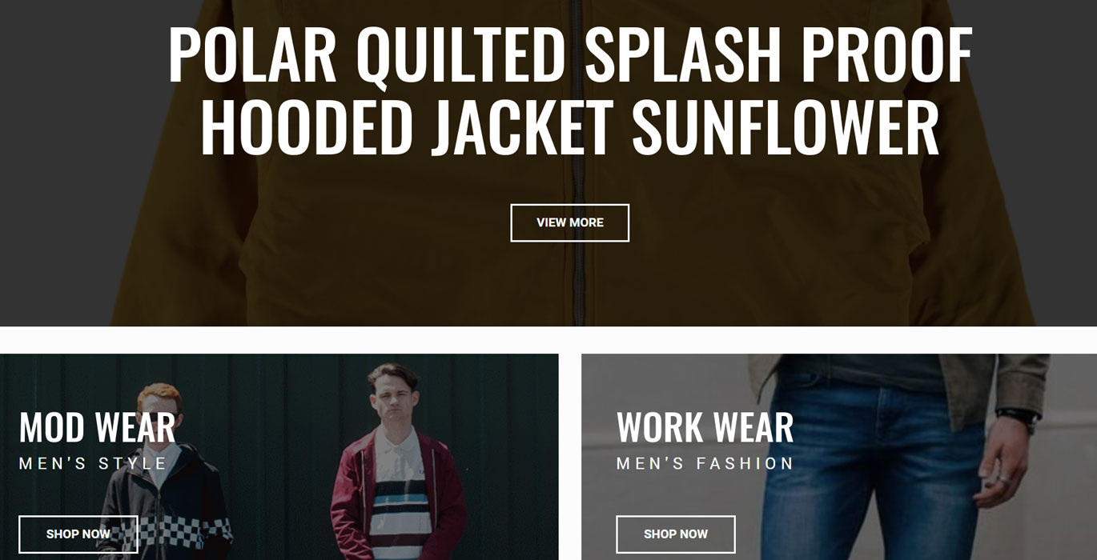This screenshot has width=1097, height=560.
Task: Select SHOP NOW under Work Wear
Action: 676,534
